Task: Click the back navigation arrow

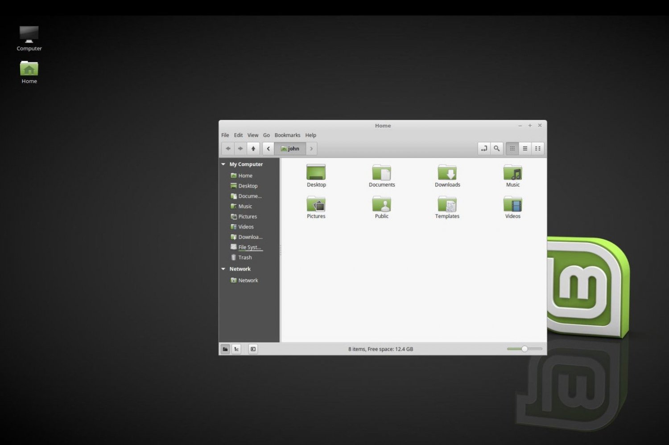Action: point(228,148)
